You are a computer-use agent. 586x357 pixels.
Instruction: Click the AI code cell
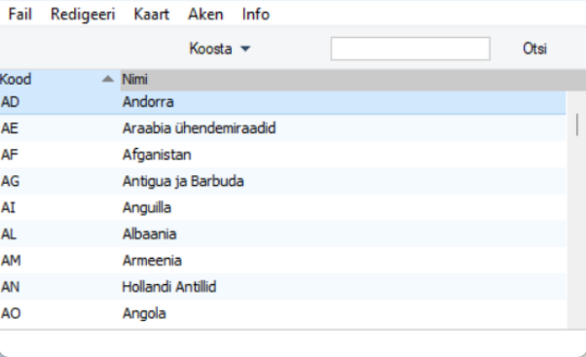point(59,207)
